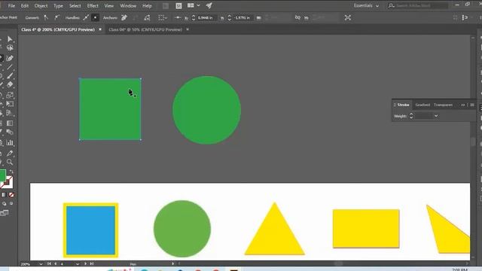Select the Scale tool
Image resolution: width=482 pixels, height=271 pixels.
tap(10, 95)
